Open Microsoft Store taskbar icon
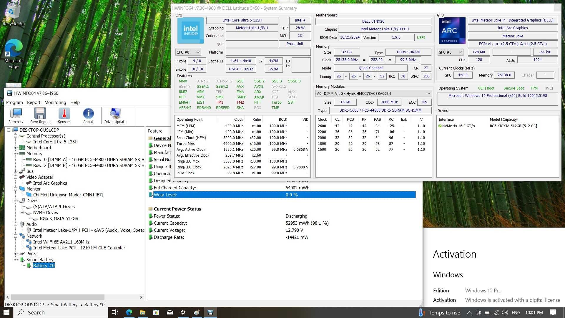 point(156,312)
